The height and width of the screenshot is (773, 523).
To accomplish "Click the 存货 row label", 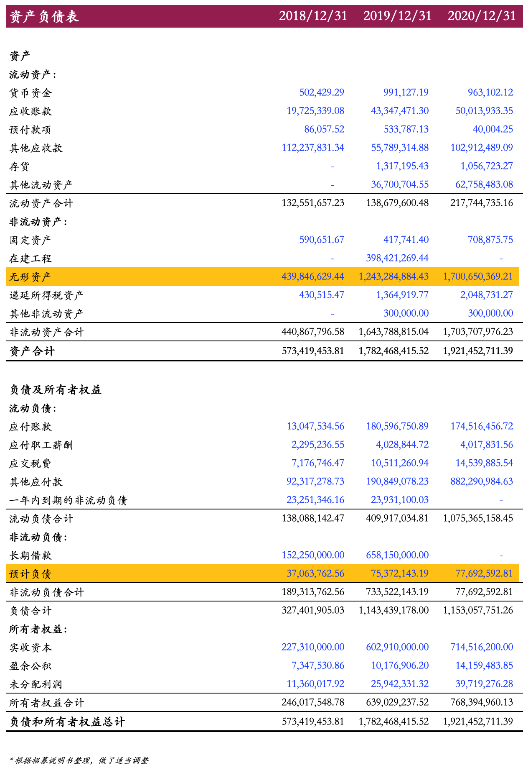I will 20,166.
